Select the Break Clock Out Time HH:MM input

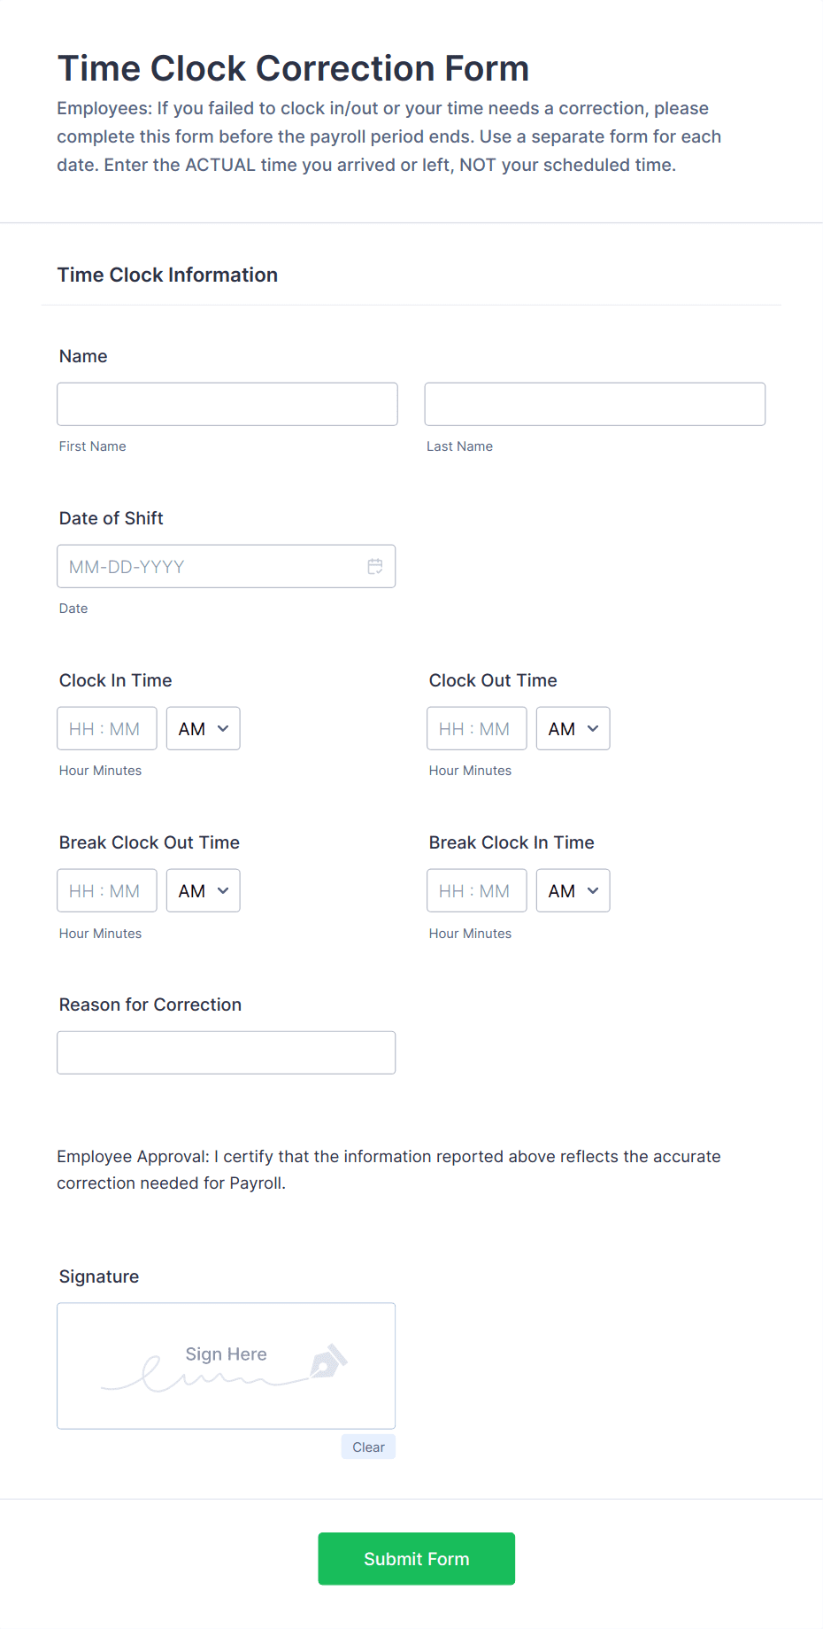[106, 890]
